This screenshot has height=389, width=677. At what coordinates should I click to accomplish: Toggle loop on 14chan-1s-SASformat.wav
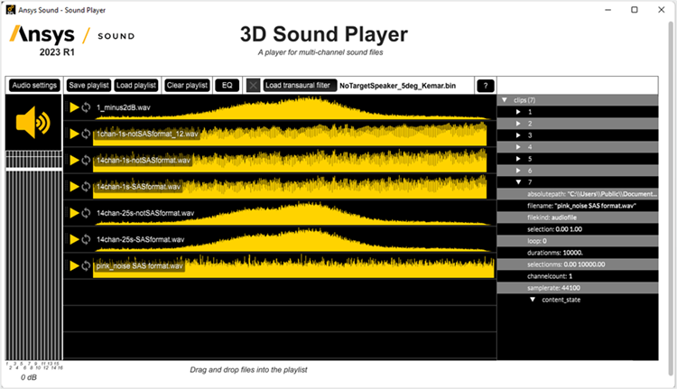86,187
